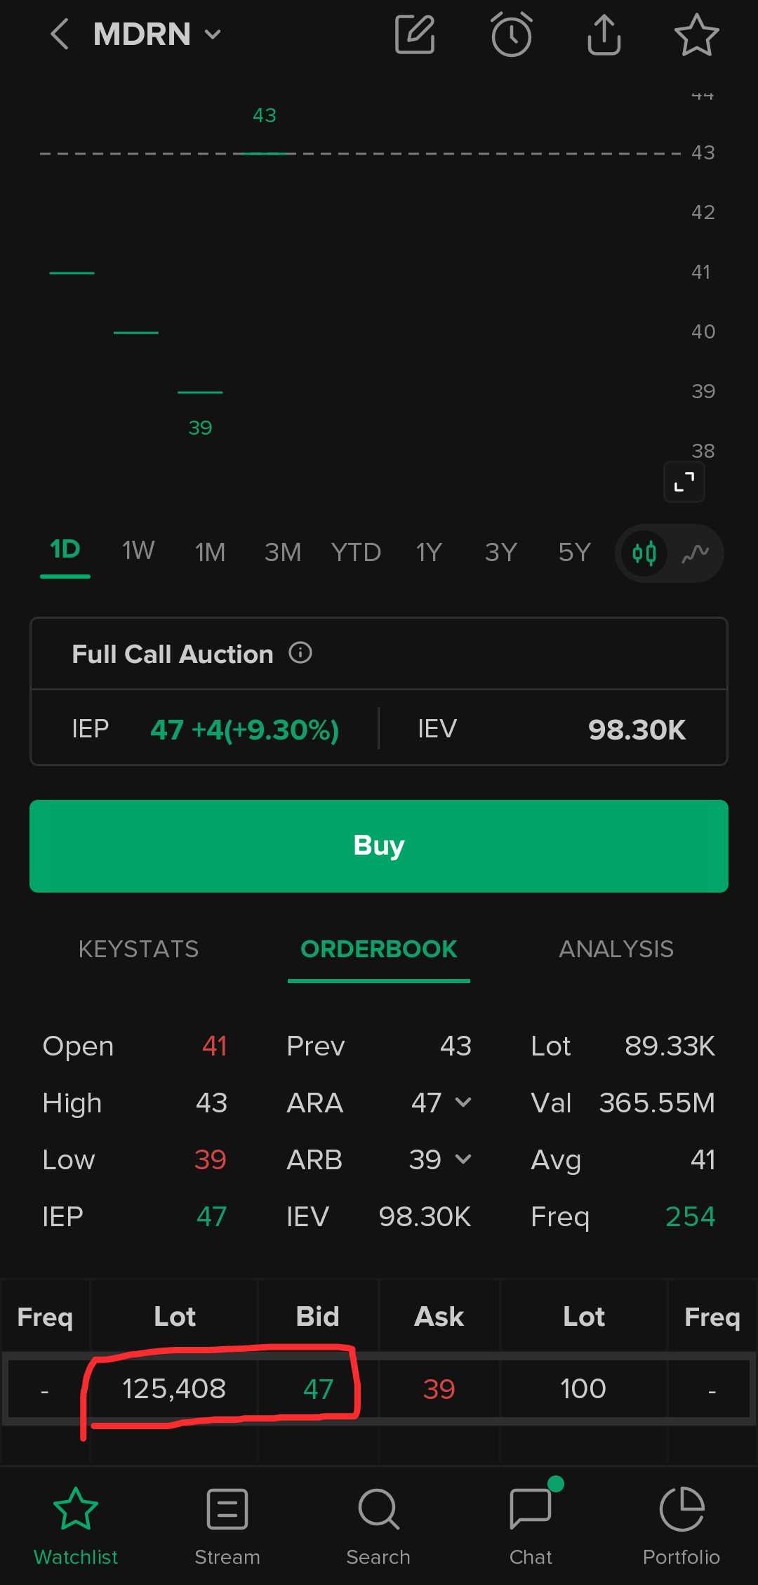Screen dimensions: 758x1585
Task: Select the 1W timeframe
Action: coord(138,551)
